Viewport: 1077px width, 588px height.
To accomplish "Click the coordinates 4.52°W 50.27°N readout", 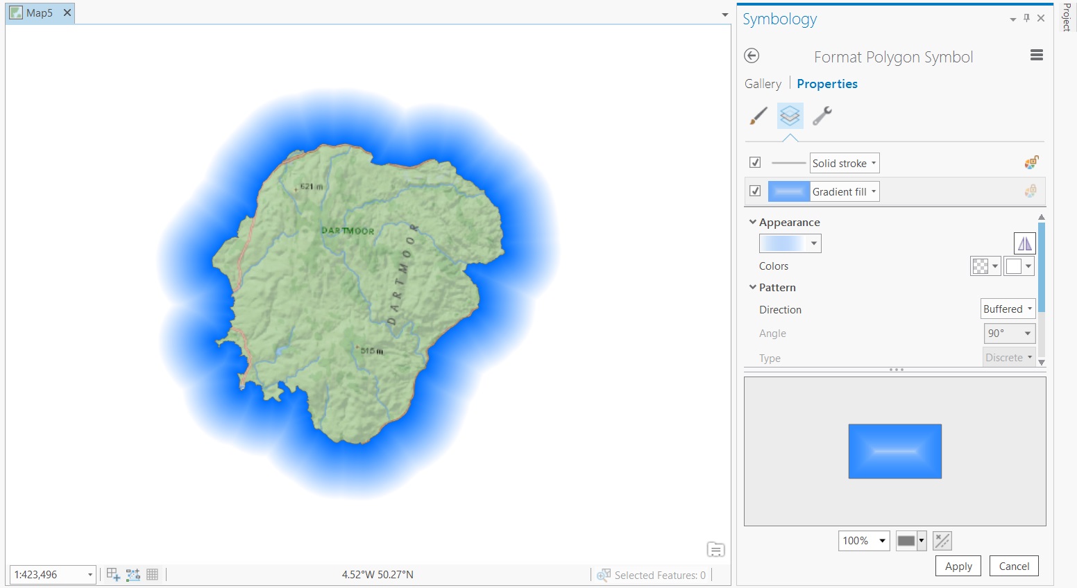I will point(378,574).
